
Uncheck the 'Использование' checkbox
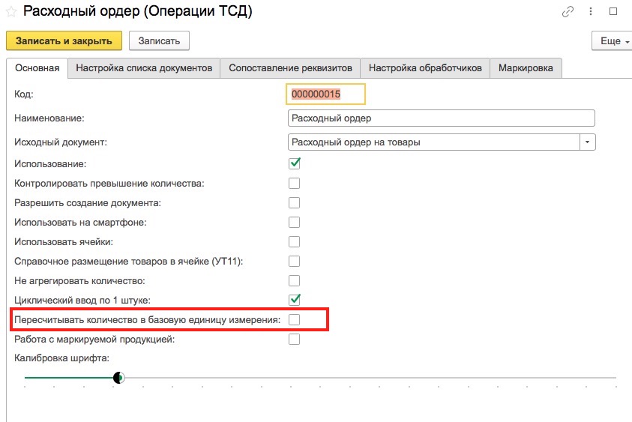[294, 163]
